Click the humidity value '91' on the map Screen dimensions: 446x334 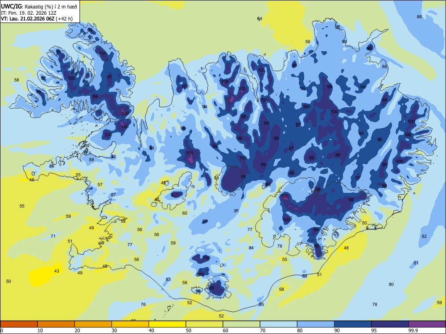pos(236,211)
